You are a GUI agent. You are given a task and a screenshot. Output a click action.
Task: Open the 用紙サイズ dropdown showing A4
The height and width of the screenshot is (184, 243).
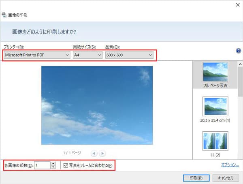click(x=87, y=55)
